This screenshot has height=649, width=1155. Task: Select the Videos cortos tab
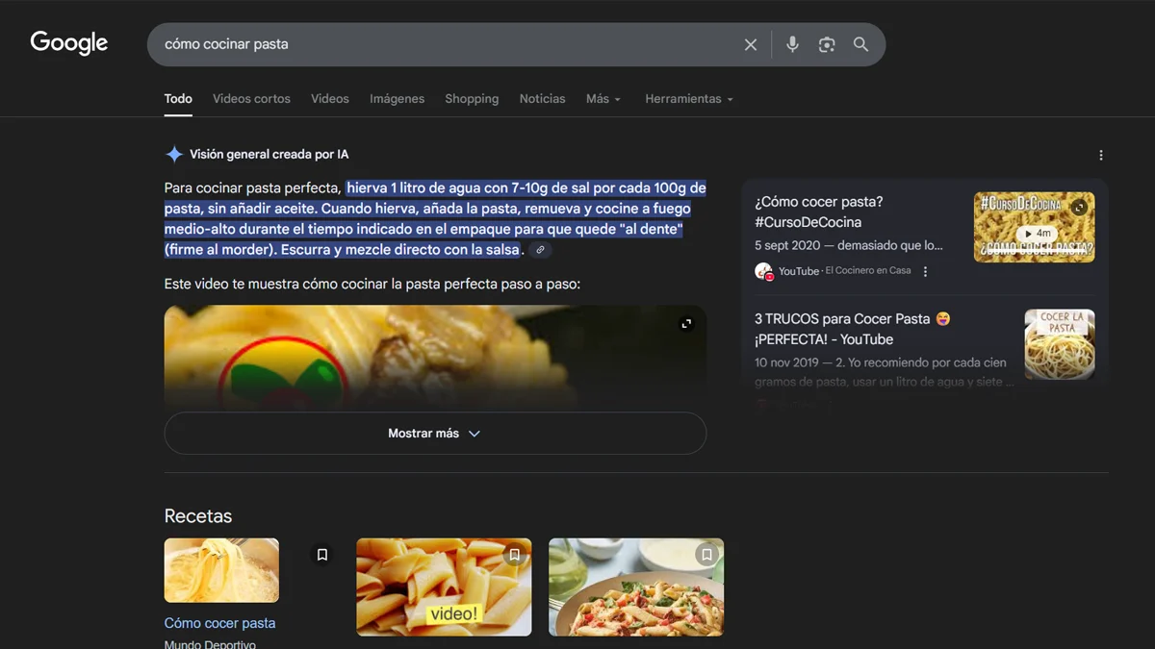pyautogui.click(x=250, y=98)
